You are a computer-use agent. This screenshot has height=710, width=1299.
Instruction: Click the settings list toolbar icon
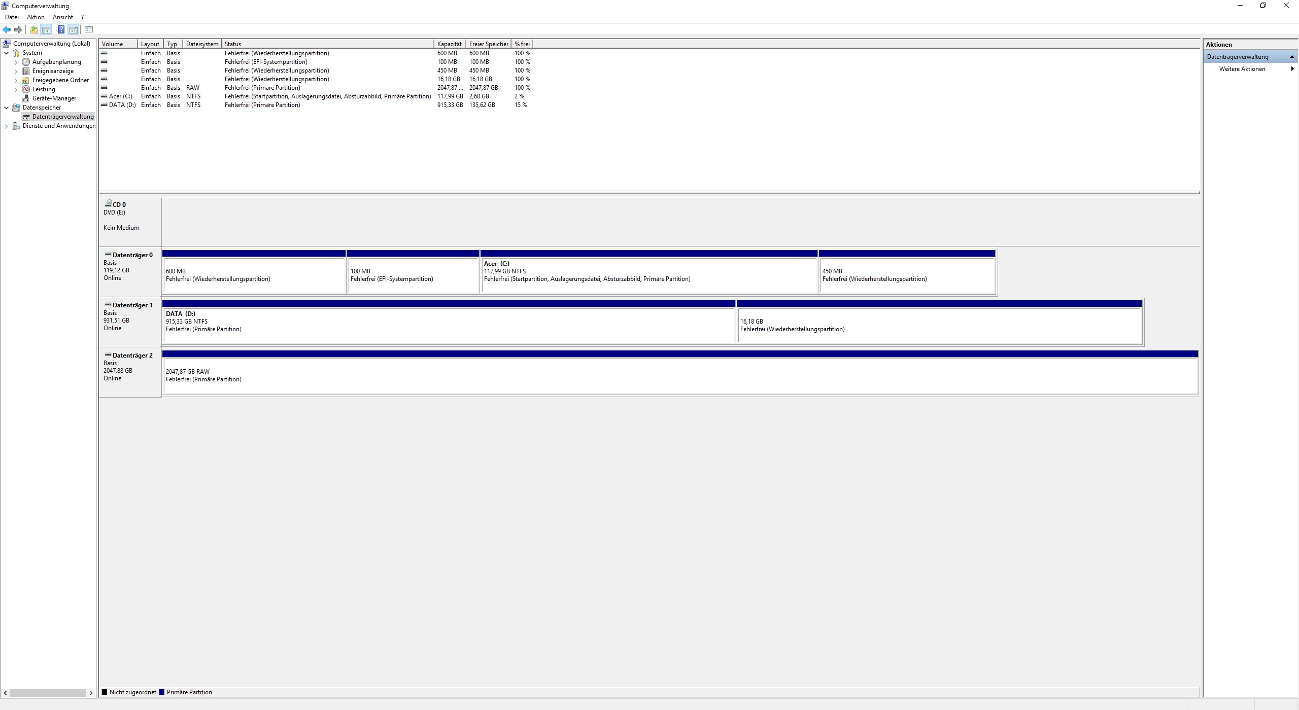click(89, 29)
